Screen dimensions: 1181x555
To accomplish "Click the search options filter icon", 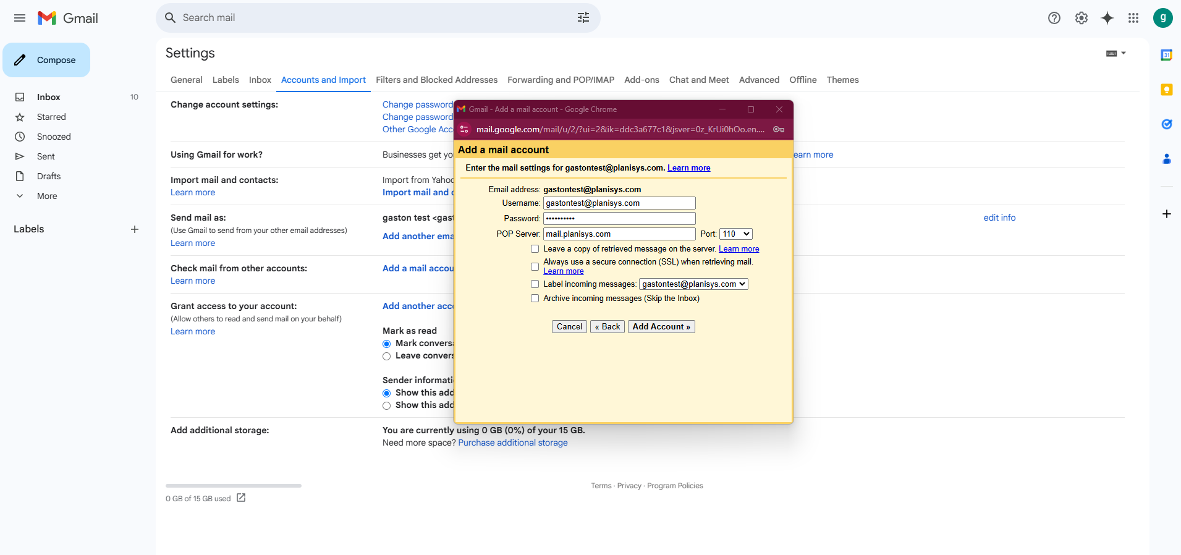I will (x=583, y=18).
